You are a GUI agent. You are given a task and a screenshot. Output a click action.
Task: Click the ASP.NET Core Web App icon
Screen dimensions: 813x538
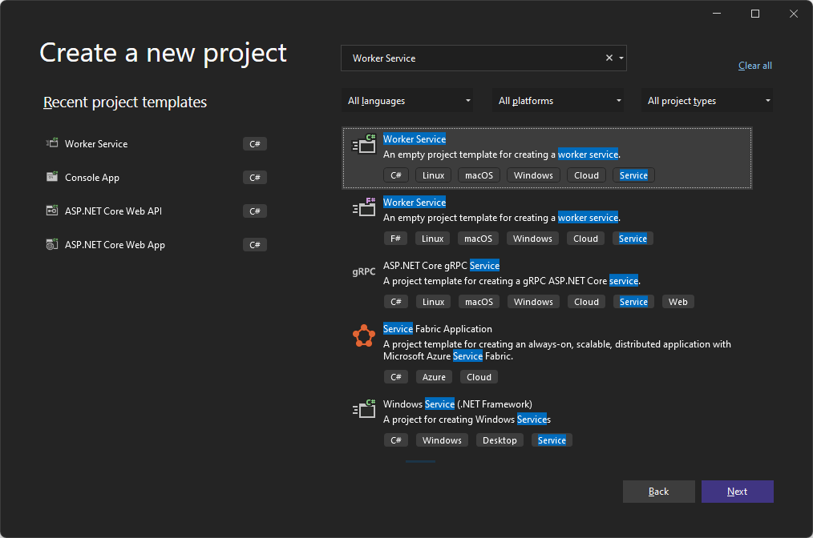pos(52,245)
